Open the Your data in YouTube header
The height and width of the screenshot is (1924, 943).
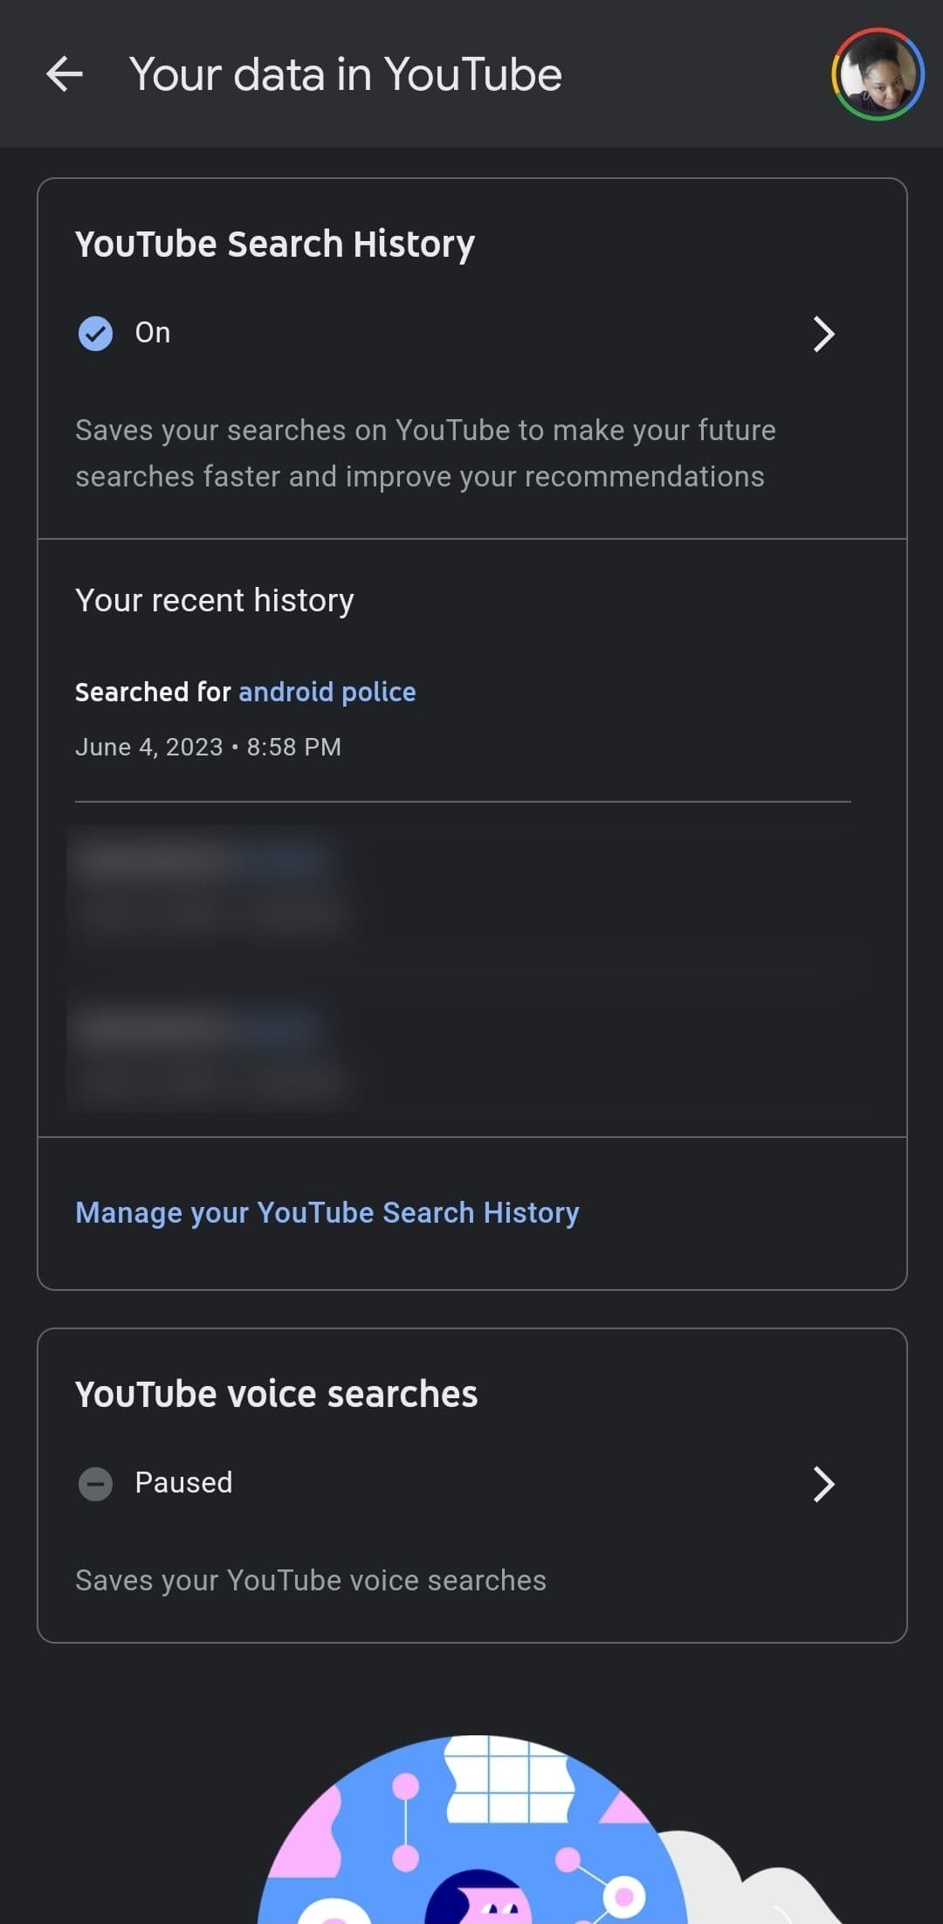(x=346, y=74)
